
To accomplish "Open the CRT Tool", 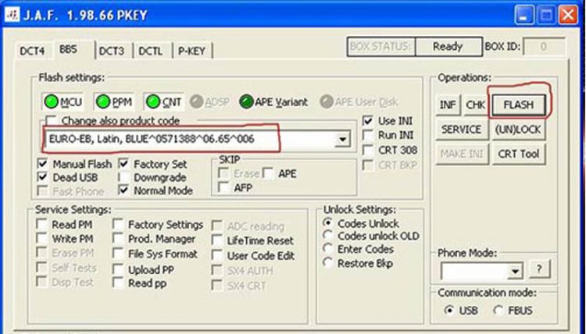I will pos(518,154).
